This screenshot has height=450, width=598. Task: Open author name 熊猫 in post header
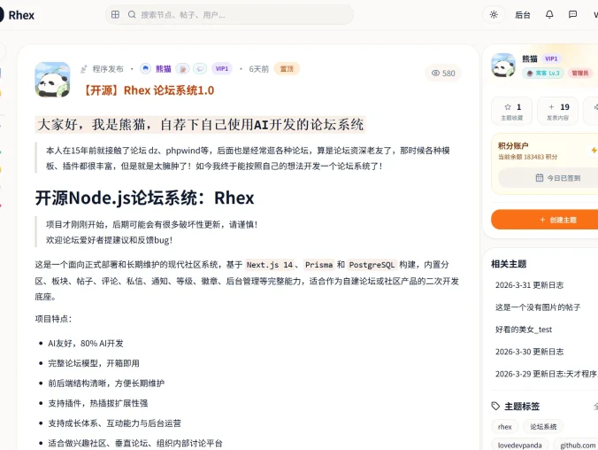(x=164, y=69)
